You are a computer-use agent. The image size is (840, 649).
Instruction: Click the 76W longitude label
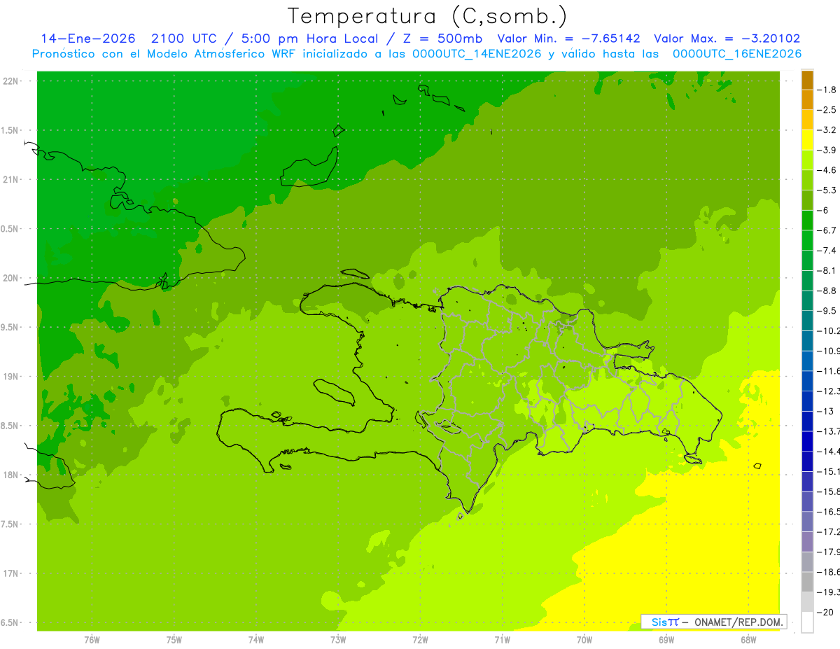(x=92, y=639)
